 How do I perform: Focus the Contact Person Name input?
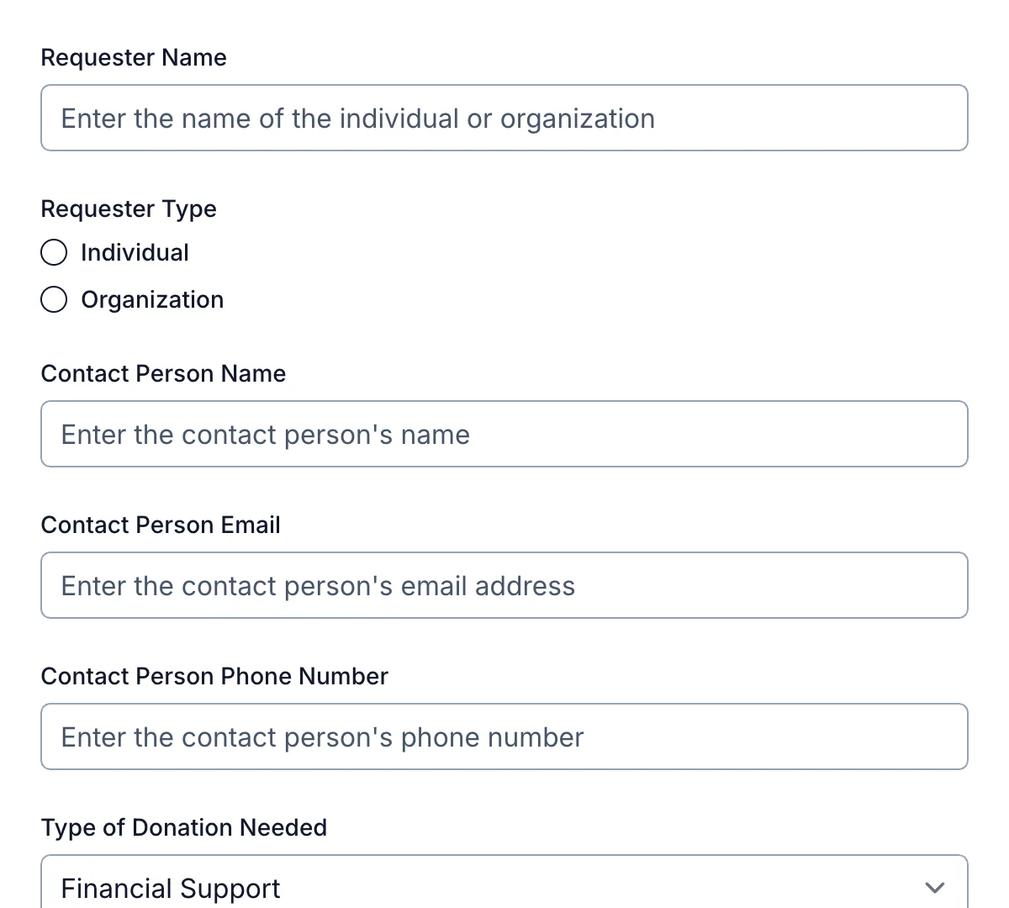(x=504, y=434)
